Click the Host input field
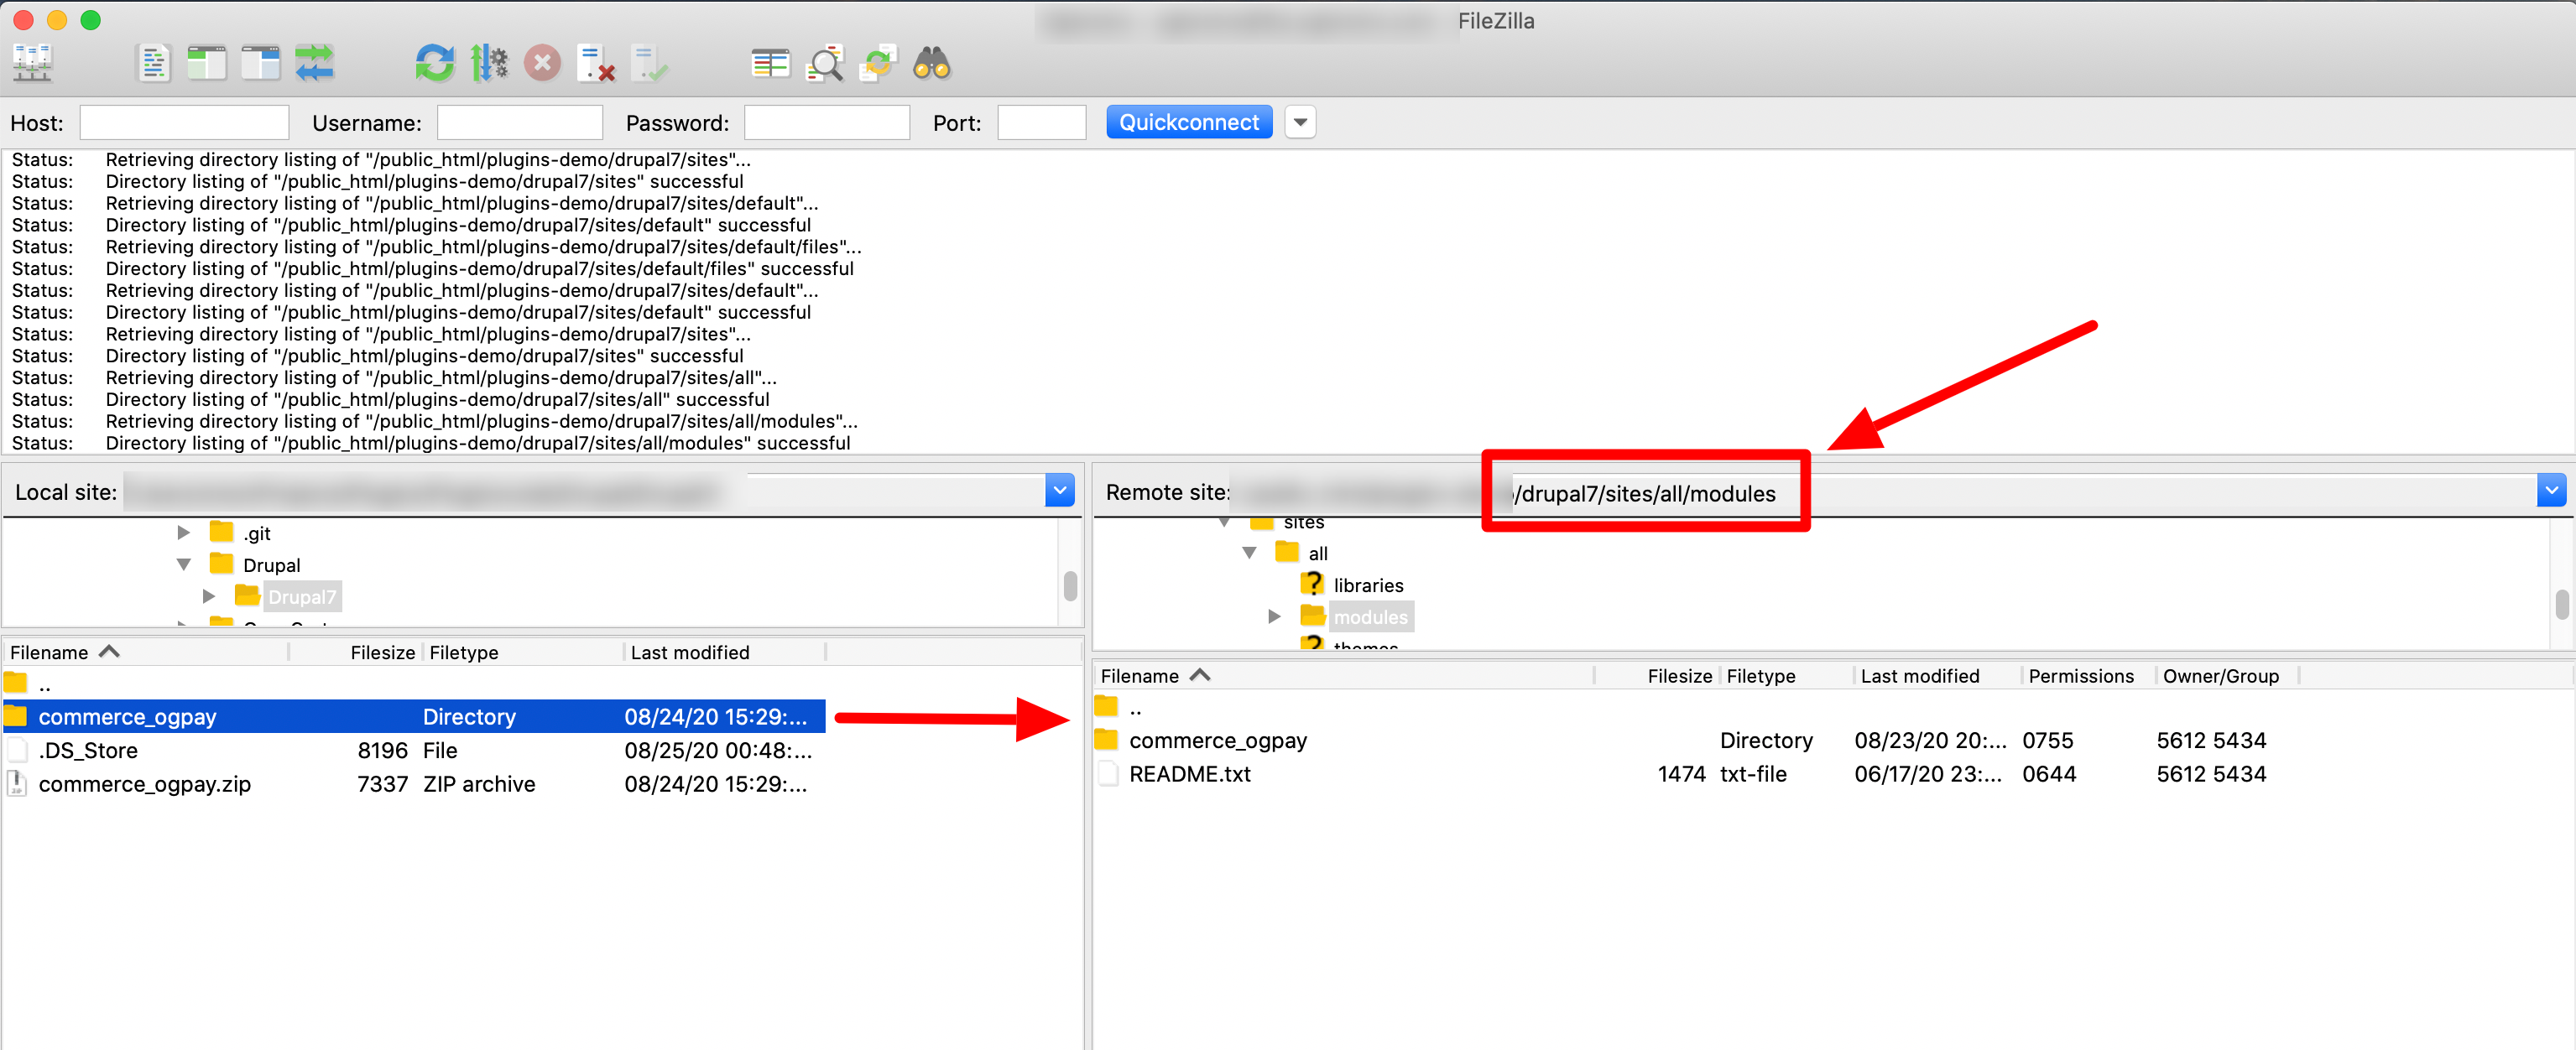This screenshot has width=2576, height=1050. point(184,123)
